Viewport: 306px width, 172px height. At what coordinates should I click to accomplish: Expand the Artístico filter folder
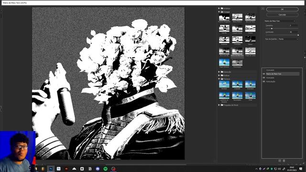219,9
